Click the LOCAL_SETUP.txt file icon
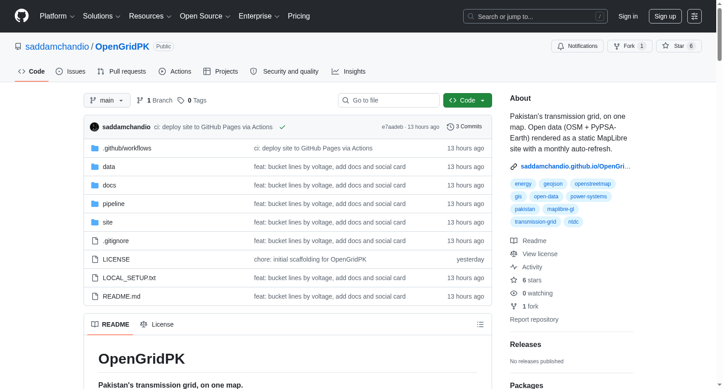 (95, 278)
